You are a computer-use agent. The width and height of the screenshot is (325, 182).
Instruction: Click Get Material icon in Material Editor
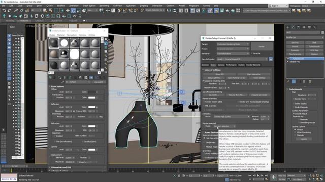point(50,77)
